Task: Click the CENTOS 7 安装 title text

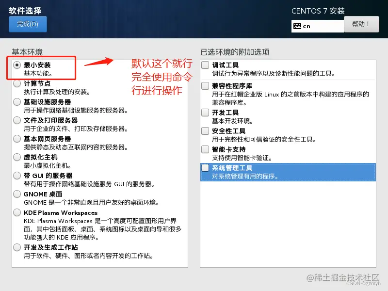Action: tap(318, 11)
